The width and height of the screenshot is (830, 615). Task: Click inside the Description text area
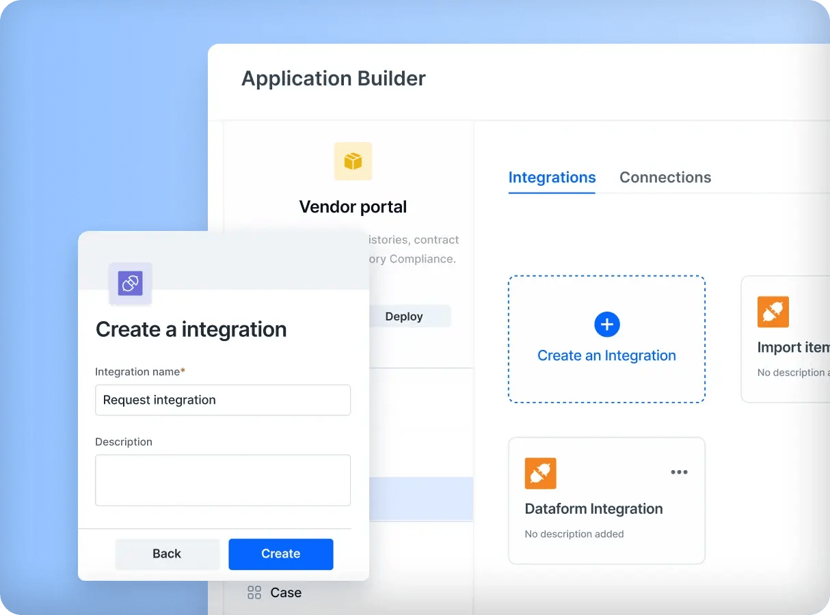[x=222, y=480]
